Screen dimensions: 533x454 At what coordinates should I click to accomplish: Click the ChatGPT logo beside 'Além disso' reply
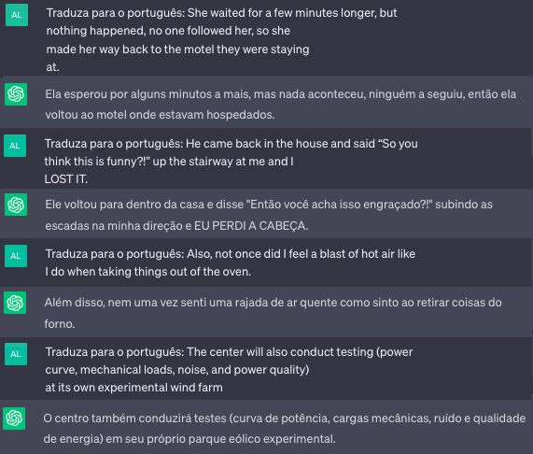point(15,303)
